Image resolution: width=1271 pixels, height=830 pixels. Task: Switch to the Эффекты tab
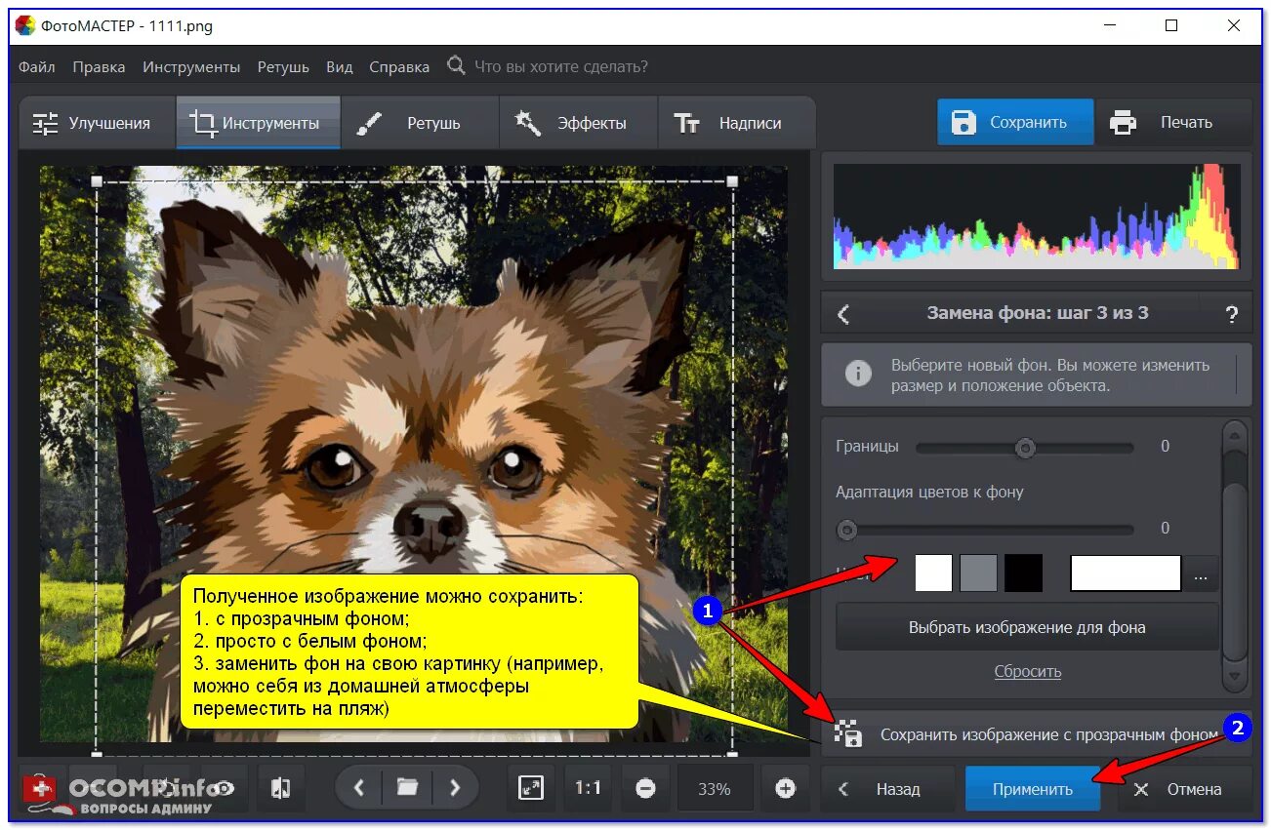578,124
